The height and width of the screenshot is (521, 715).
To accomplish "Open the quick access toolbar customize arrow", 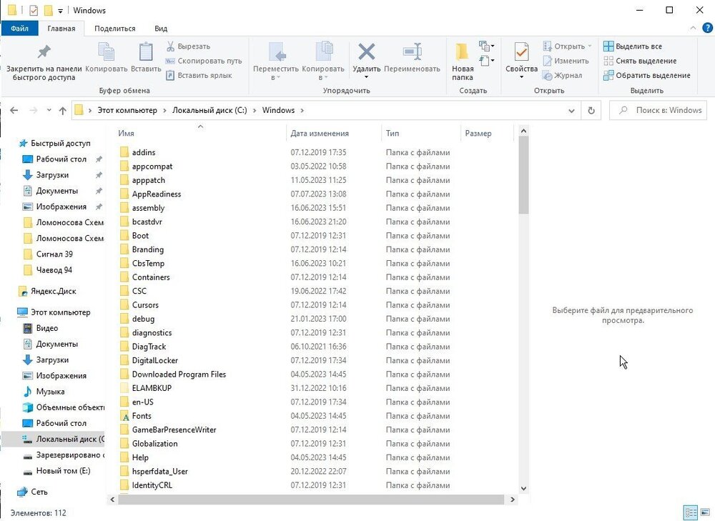I will [x=60, y=11].
